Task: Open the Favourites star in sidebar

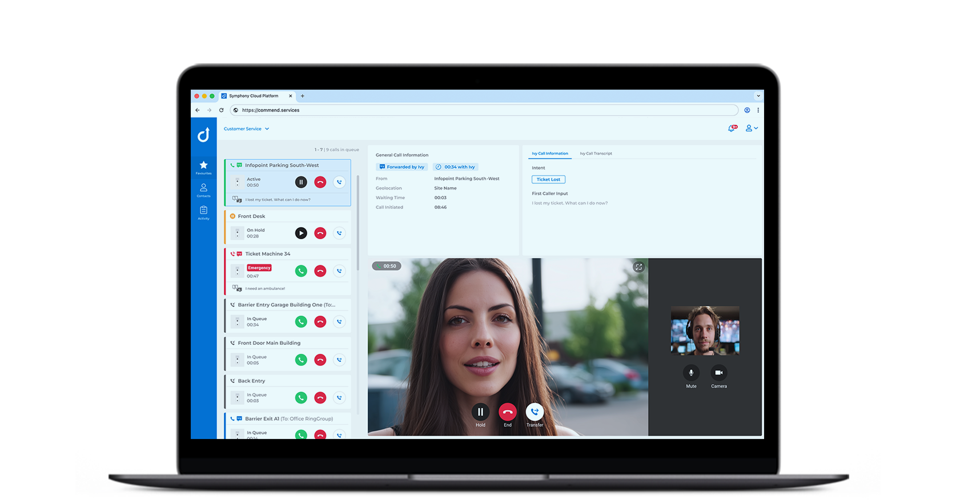Action: point(203,167)
